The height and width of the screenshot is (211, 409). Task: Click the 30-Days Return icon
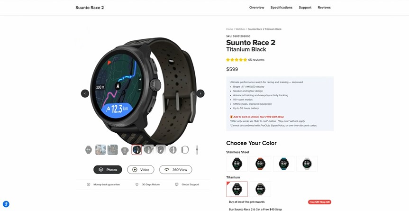137,184
